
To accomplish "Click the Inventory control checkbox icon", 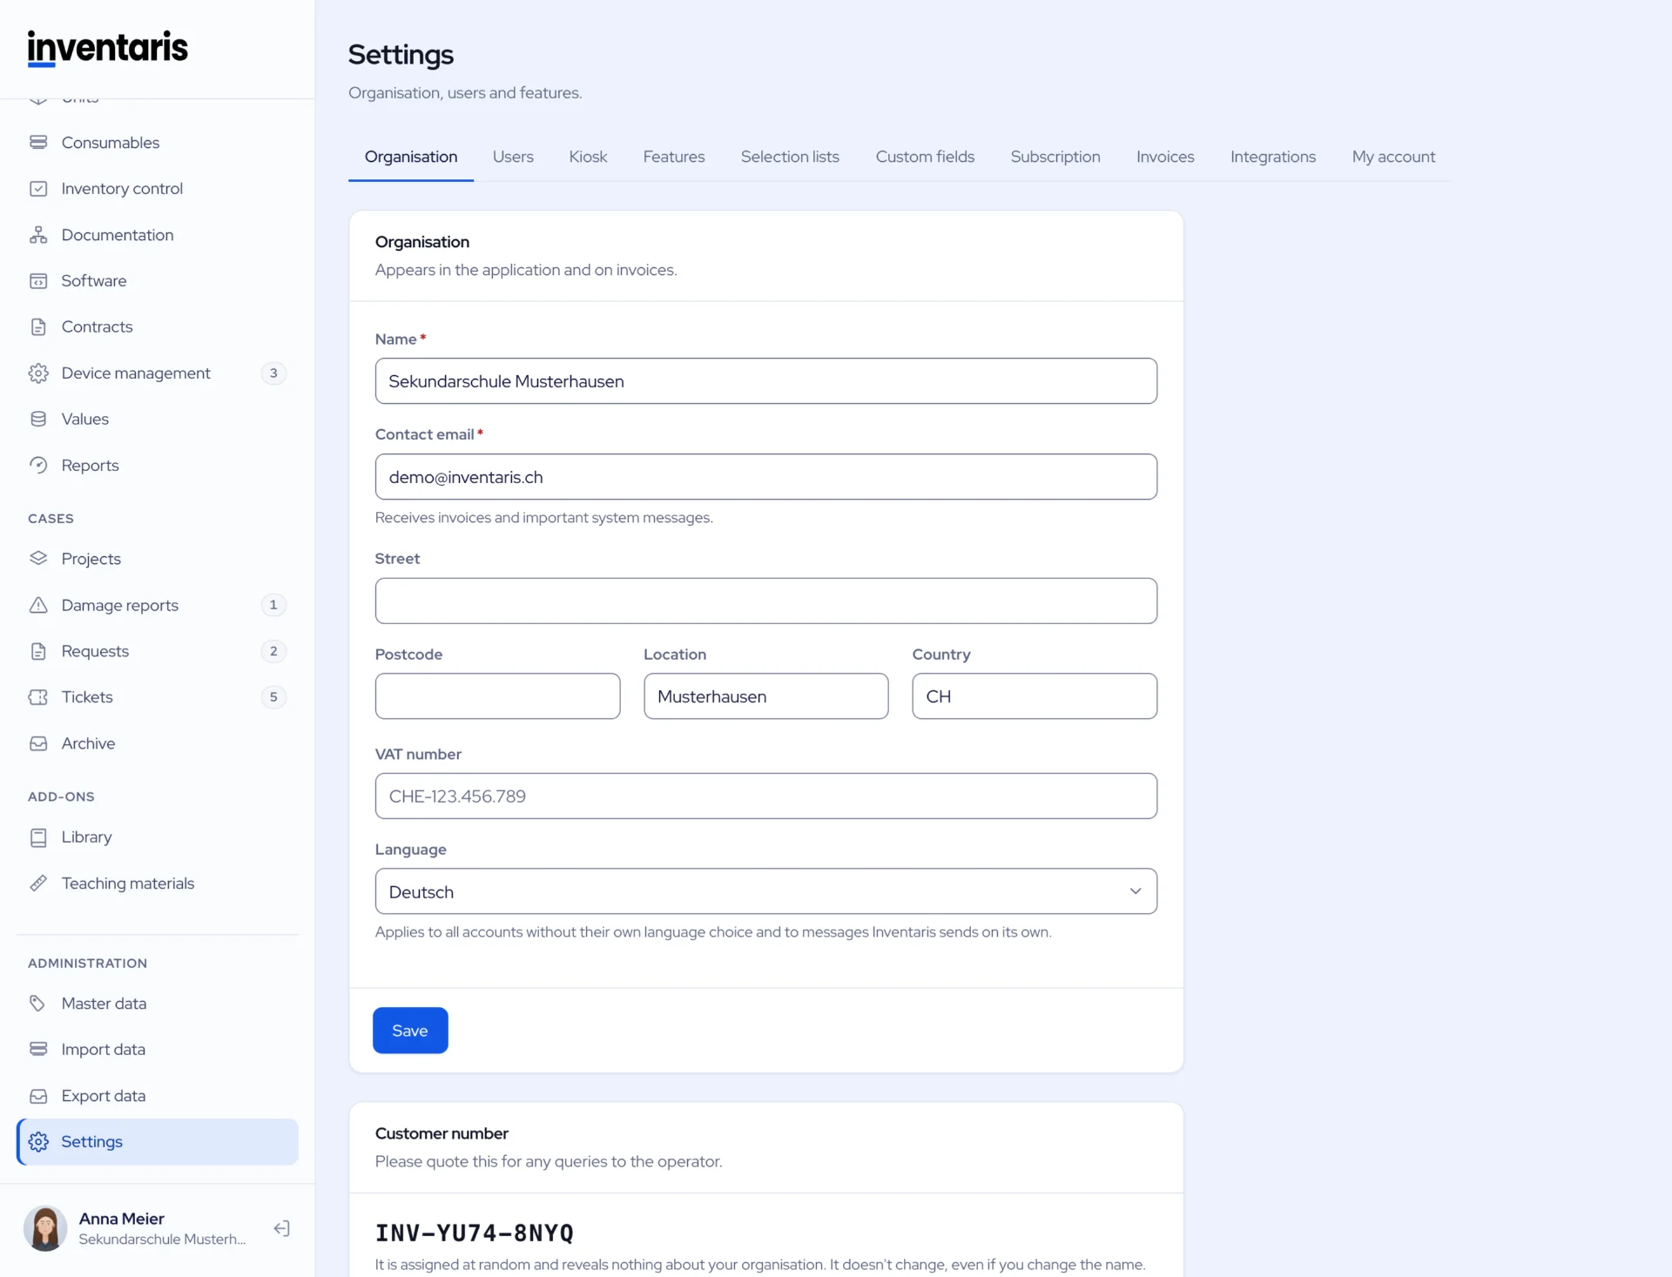I will click(38, 188).
